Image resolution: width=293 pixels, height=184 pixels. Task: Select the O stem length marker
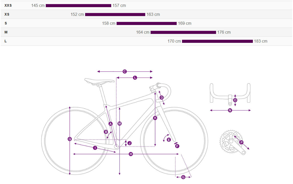point(235,100)
